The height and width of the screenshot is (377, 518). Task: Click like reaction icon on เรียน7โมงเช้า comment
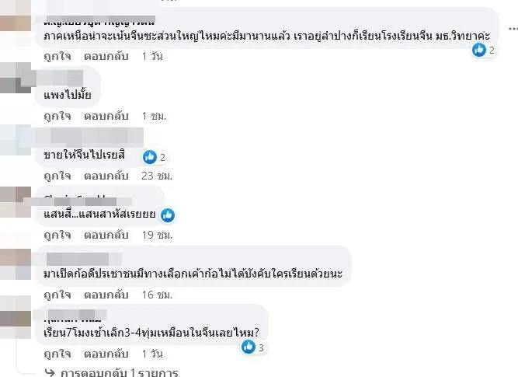249,347
